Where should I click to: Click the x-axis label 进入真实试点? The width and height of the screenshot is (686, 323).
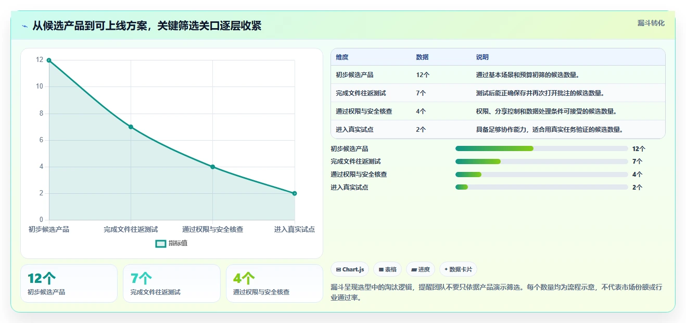(295, 229)
